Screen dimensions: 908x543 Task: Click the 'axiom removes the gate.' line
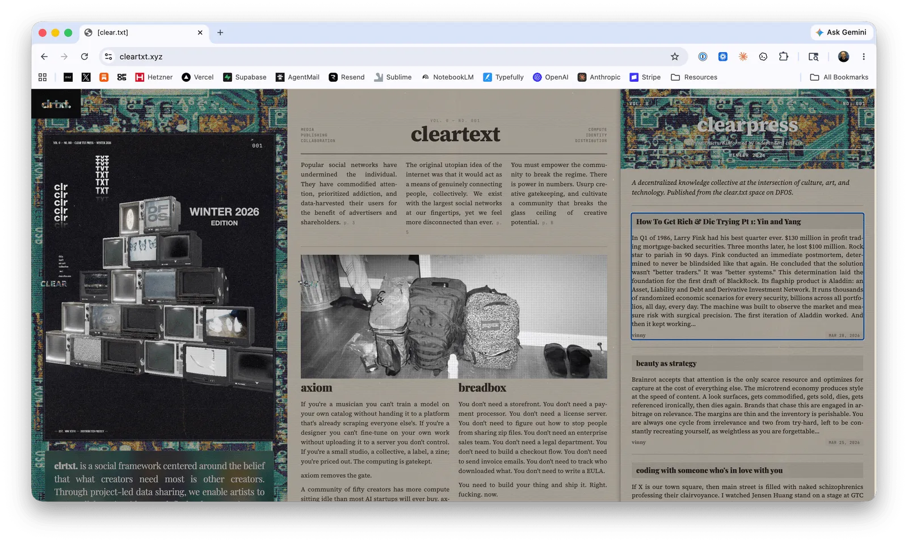pyautogui.click(x=336, y=475)
